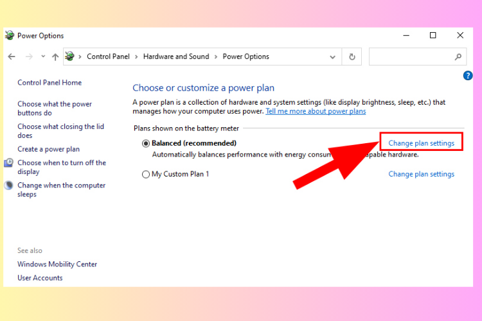Go to Control Panel Home

pyautogui.click(x=49, y=83)
